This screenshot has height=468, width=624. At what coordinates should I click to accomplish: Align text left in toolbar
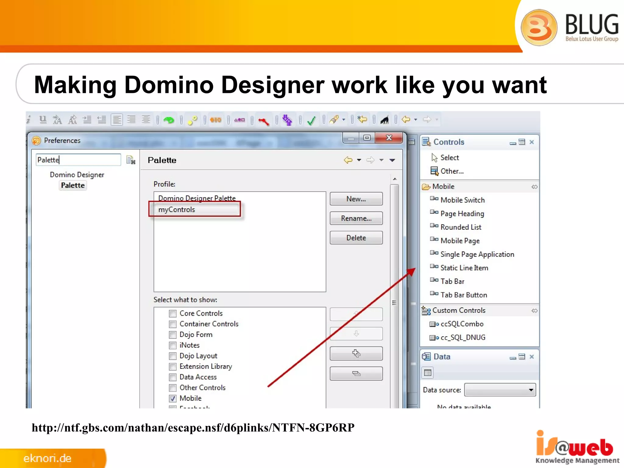(116, 119)
